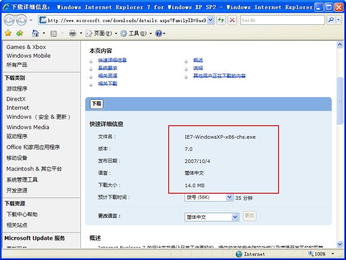
Task: Jump to 概述 section link
Action: pos(198,60)
